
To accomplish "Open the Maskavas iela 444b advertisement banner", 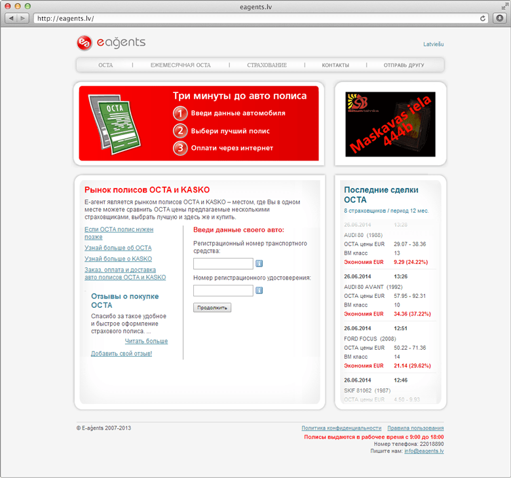I will [390, 124].
